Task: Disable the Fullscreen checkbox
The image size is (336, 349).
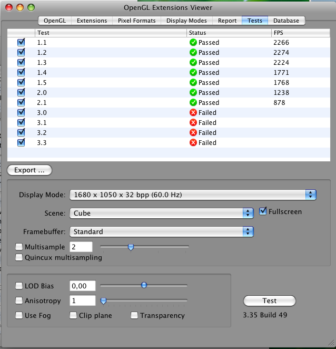Action: click(x=263, y=211)
